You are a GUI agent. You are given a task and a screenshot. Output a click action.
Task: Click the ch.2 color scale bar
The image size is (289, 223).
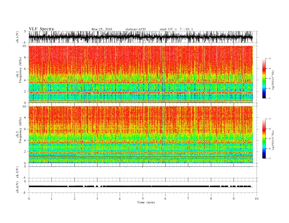point(264,139)
